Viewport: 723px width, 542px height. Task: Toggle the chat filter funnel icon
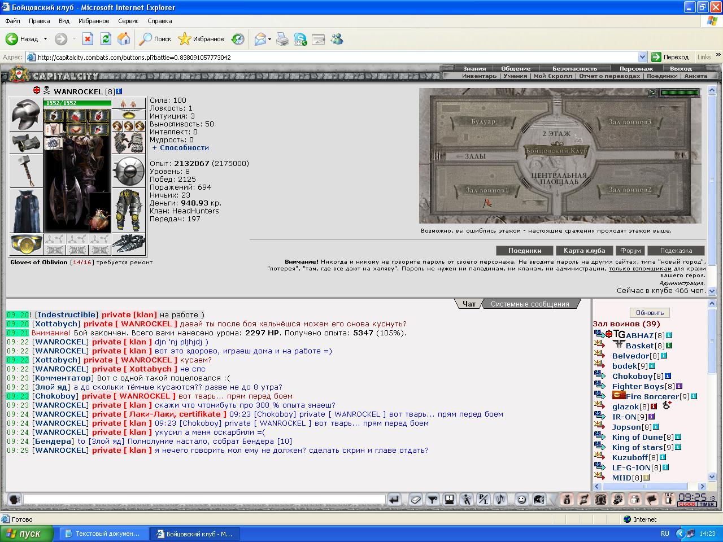pyautogui.click(x=433, y=499)
